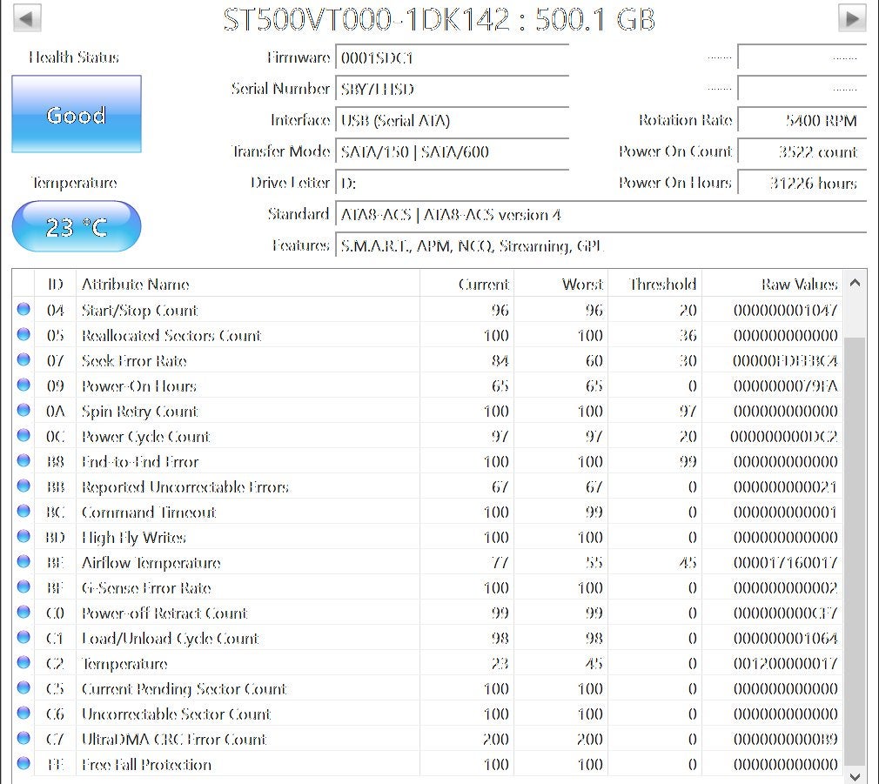The width and height of the screenshot is (879, 784).
Task: Click the Good health status button
Action: (x=77, y=114)
